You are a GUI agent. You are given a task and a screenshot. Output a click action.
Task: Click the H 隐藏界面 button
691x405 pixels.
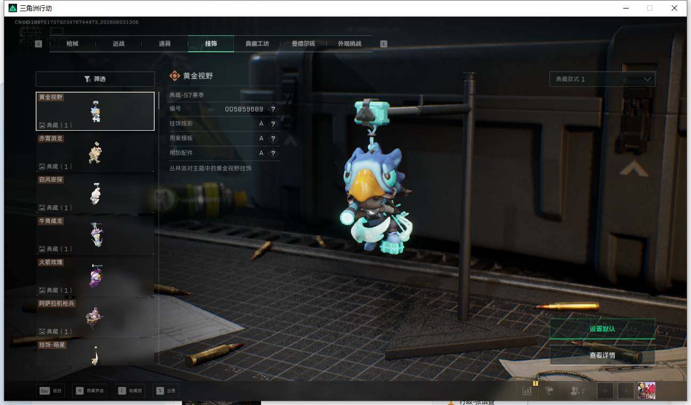click(x=89, y=391)
